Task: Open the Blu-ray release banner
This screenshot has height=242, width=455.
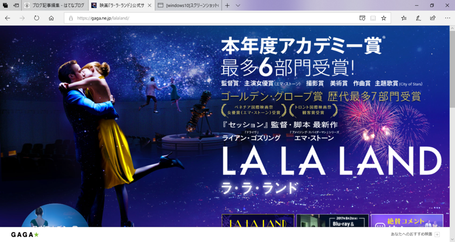Action: tap(332, 221)
